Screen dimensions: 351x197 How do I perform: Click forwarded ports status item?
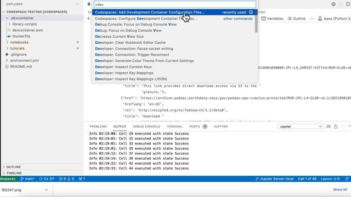click(x=82, y=179)
